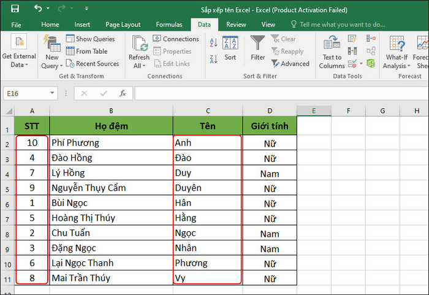Click the Tên header cell
The image size is (429, 295).
pos(208,126)
